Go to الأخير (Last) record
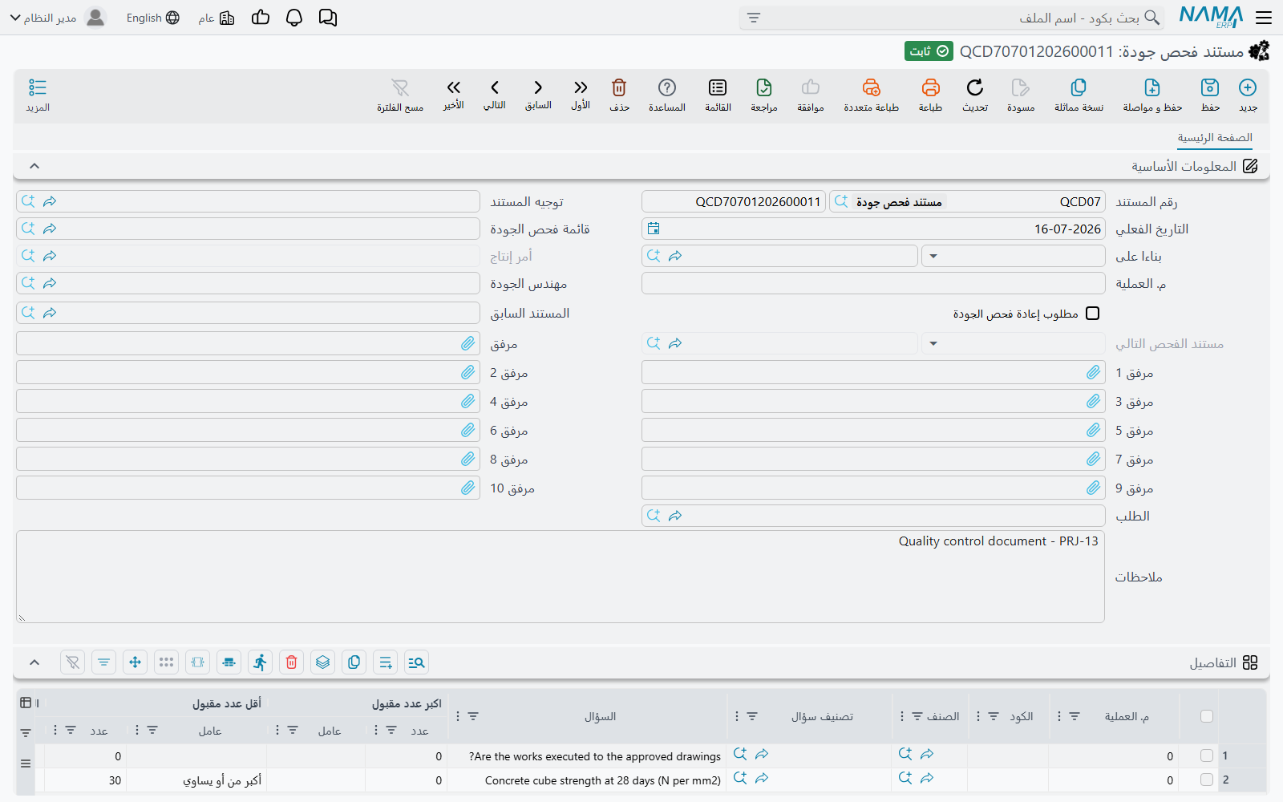 pos(454,87)
